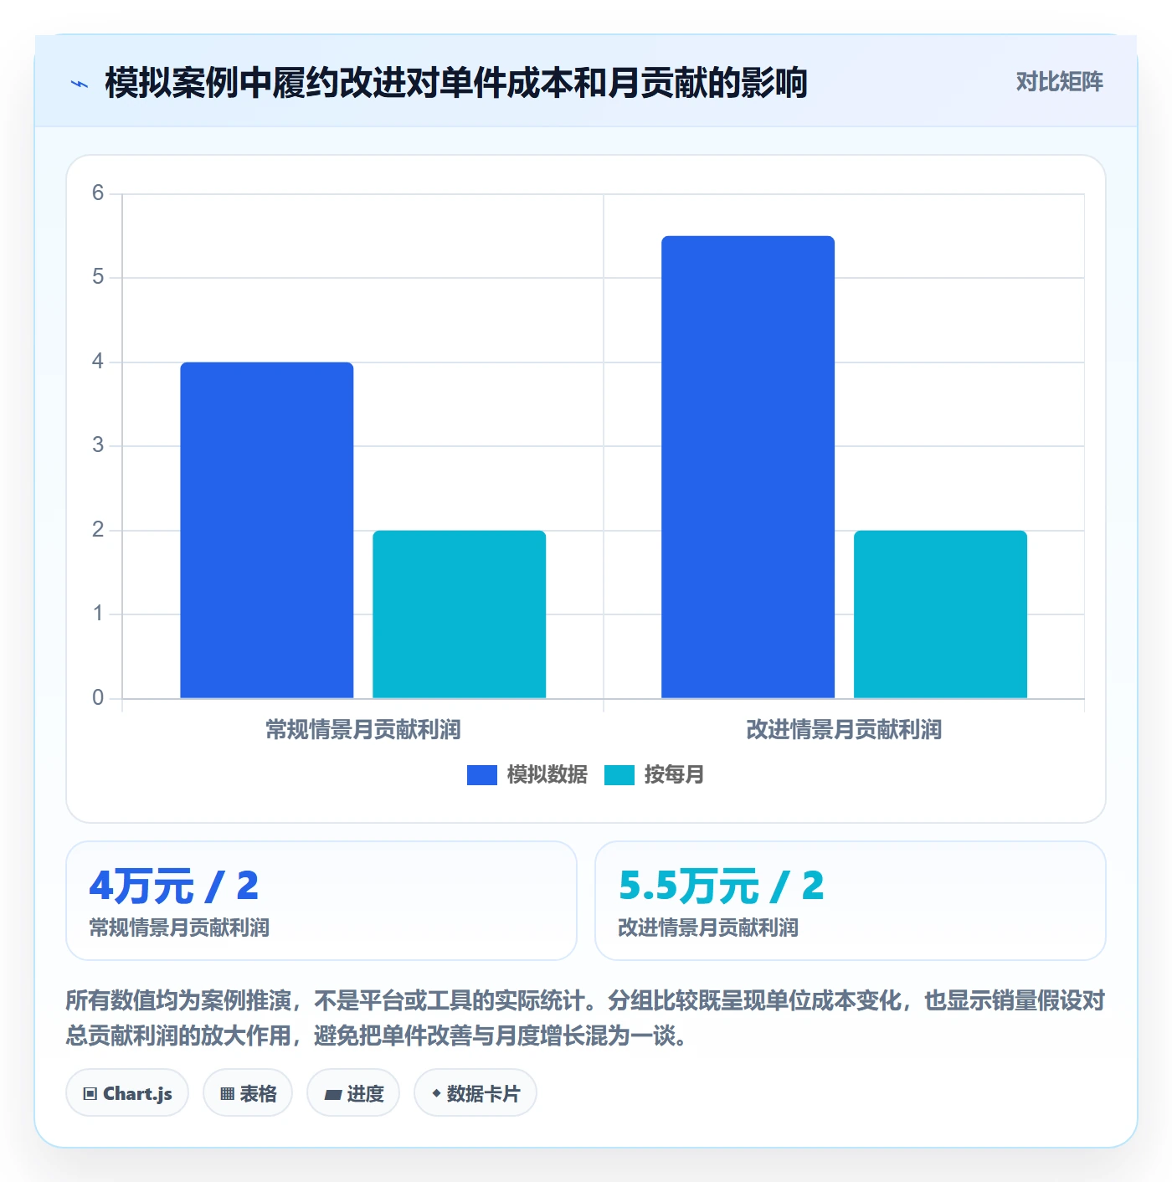The height and width of the screenshot is (1182, 1172).
Task: Click the blue bar for 改进情景月贡献利润
Action: (748, 467)
